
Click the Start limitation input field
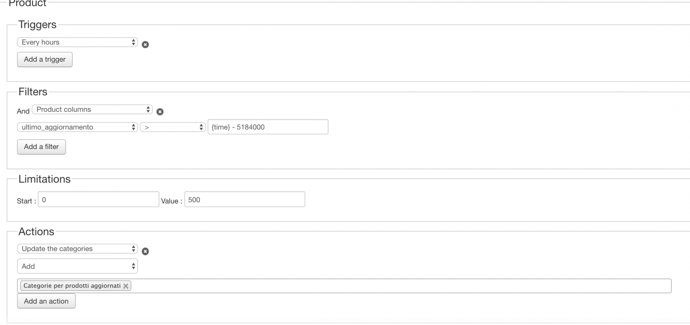[98, 199]
